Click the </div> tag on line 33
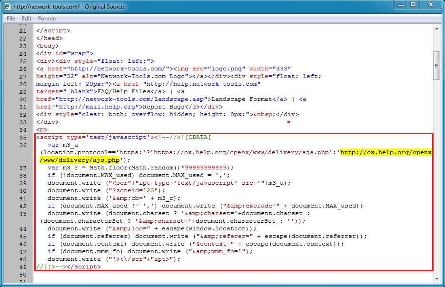Viewport: 445px width, 287px height. pyautogui.click(x=48, y=122)
